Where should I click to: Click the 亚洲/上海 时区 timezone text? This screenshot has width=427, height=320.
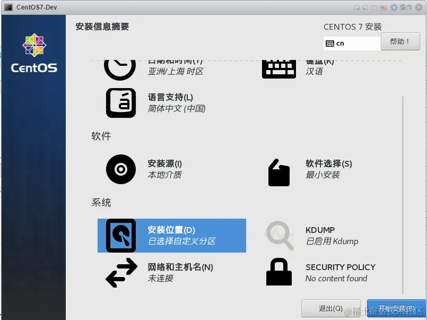176,71
